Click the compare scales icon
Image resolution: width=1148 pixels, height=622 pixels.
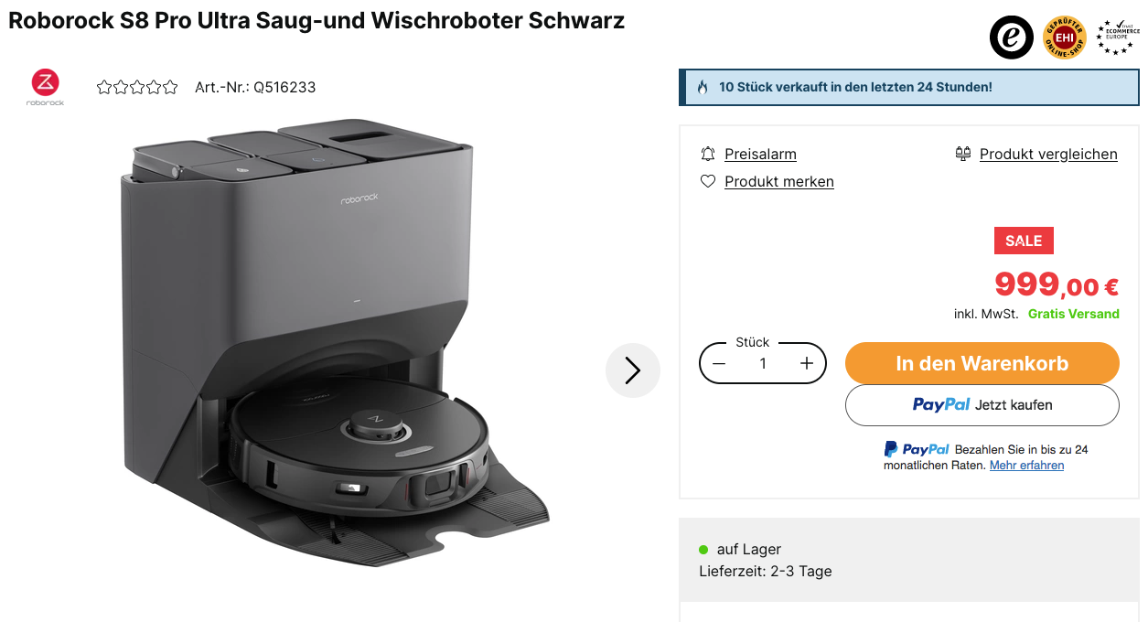point(962,154)
